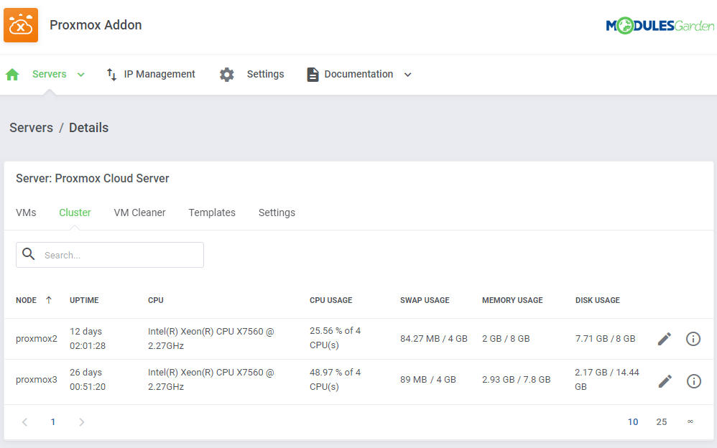Open the server Settings tab
Screen dimensions: 717x448
277,213
